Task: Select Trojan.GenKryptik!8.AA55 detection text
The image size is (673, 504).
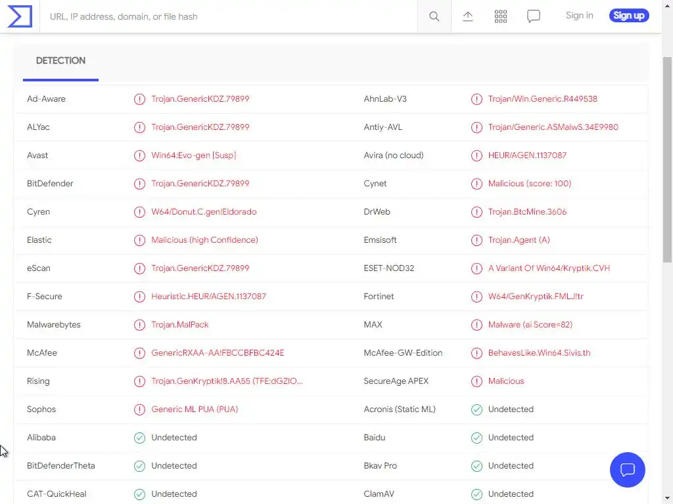Action: [x=227, y=381]
